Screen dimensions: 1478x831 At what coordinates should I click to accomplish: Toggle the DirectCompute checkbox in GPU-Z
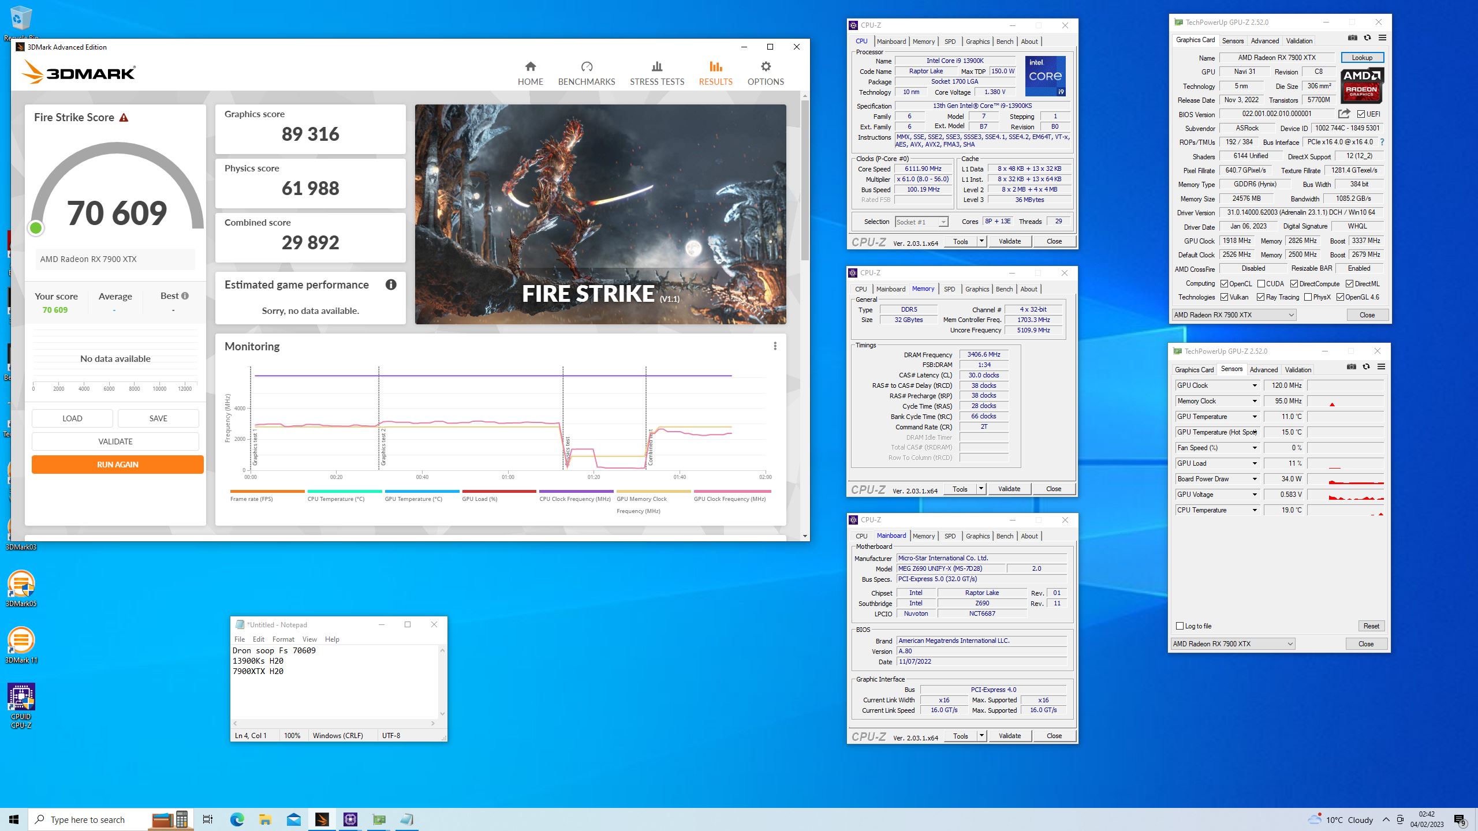click(x=1294, y=284)
